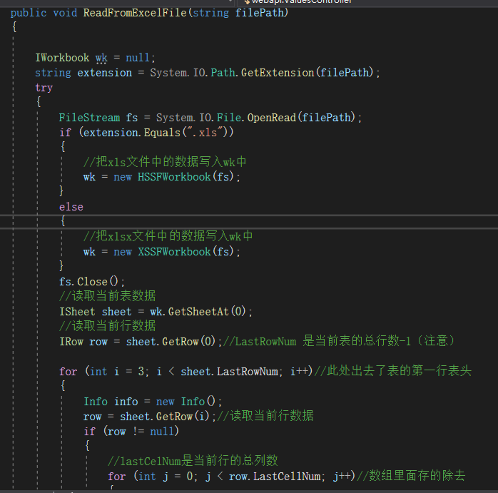Click 'i++' in the outer for loop
The width and height of the screenshot is (498, 493).
[x=299, y=372]
